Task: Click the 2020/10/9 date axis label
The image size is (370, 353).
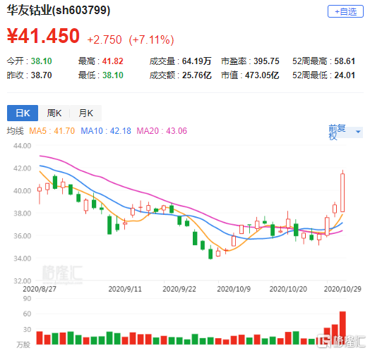Action: (234, 289)
